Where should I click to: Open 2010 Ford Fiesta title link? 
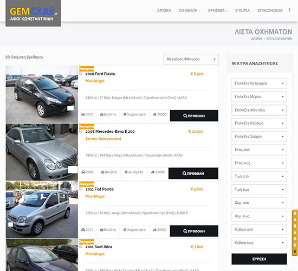coord(100,74)
